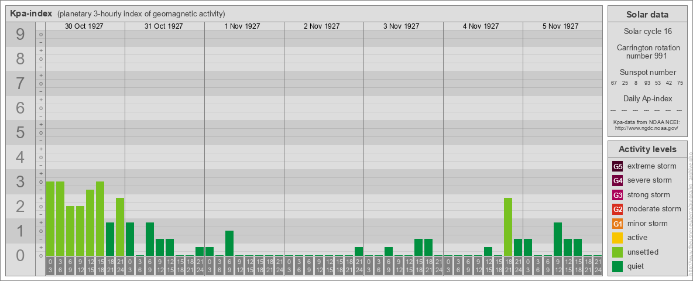Screen dimensions: 693x281
Task: Click the 1 Nov 6–9h Kp bar
Action: [x=229, y=243]
